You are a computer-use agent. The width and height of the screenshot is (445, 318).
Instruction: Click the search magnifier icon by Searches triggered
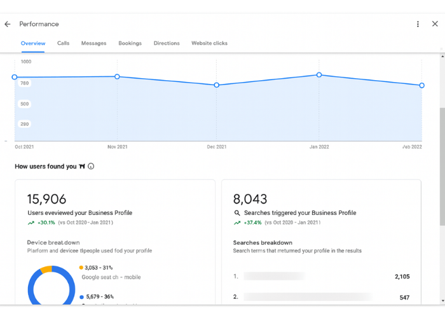coord(237,213)
